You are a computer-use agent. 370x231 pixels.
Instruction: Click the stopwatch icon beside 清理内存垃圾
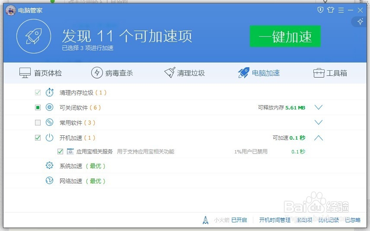click(49, 93)
